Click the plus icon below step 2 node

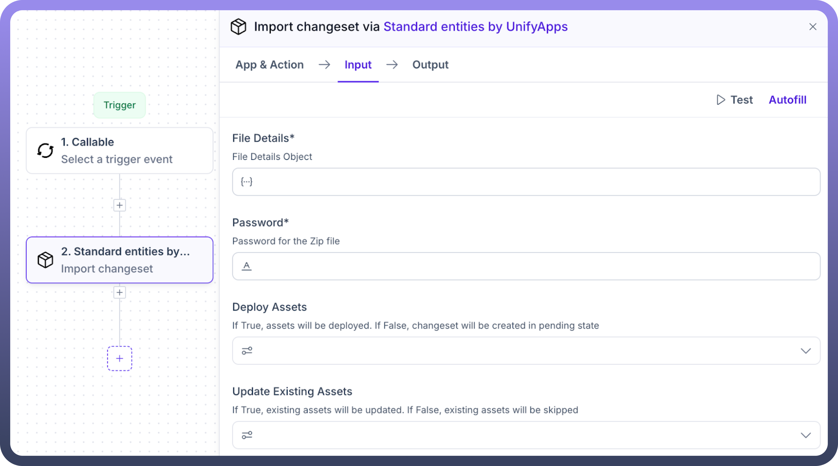119,292
